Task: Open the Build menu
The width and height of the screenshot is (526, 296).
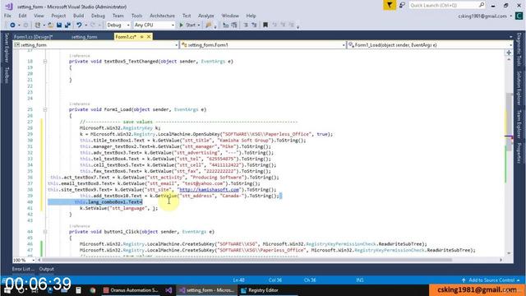Action: (x=79, y=16)
